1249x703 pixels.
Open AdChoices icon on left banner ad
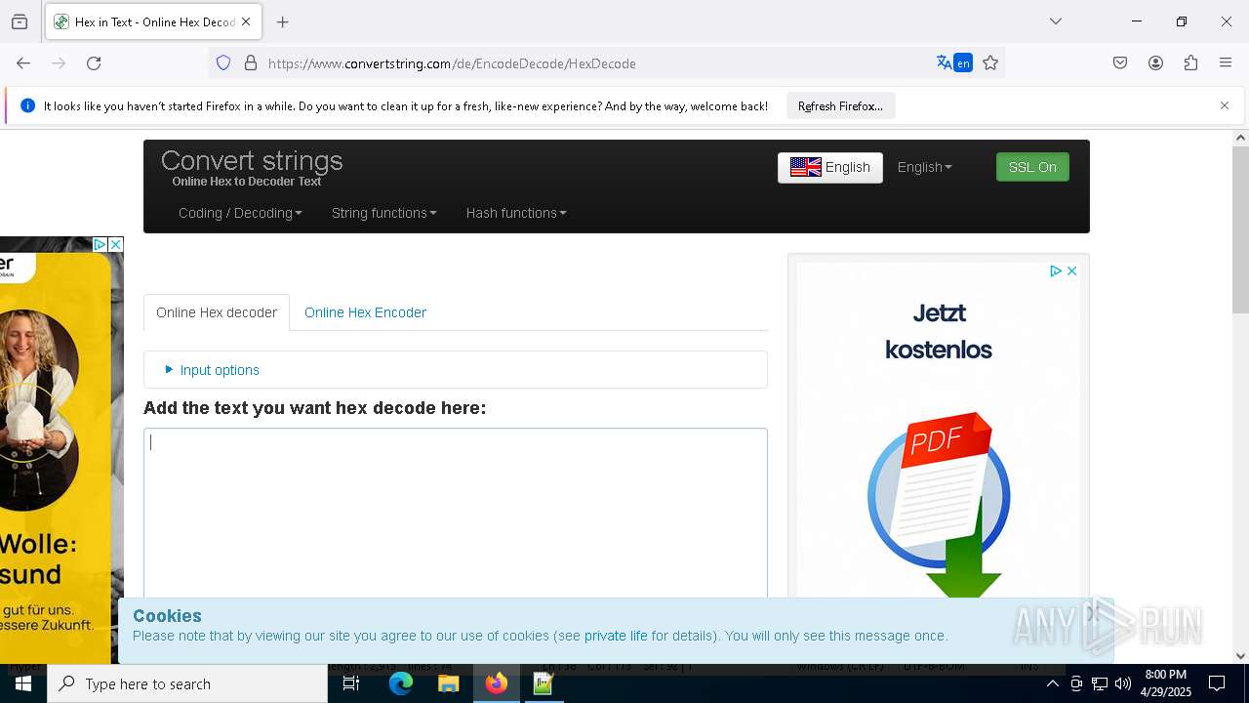(100, 244)
